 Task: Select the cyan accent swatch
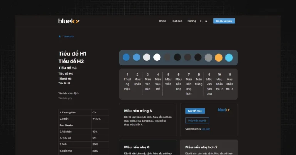[229, 58]
